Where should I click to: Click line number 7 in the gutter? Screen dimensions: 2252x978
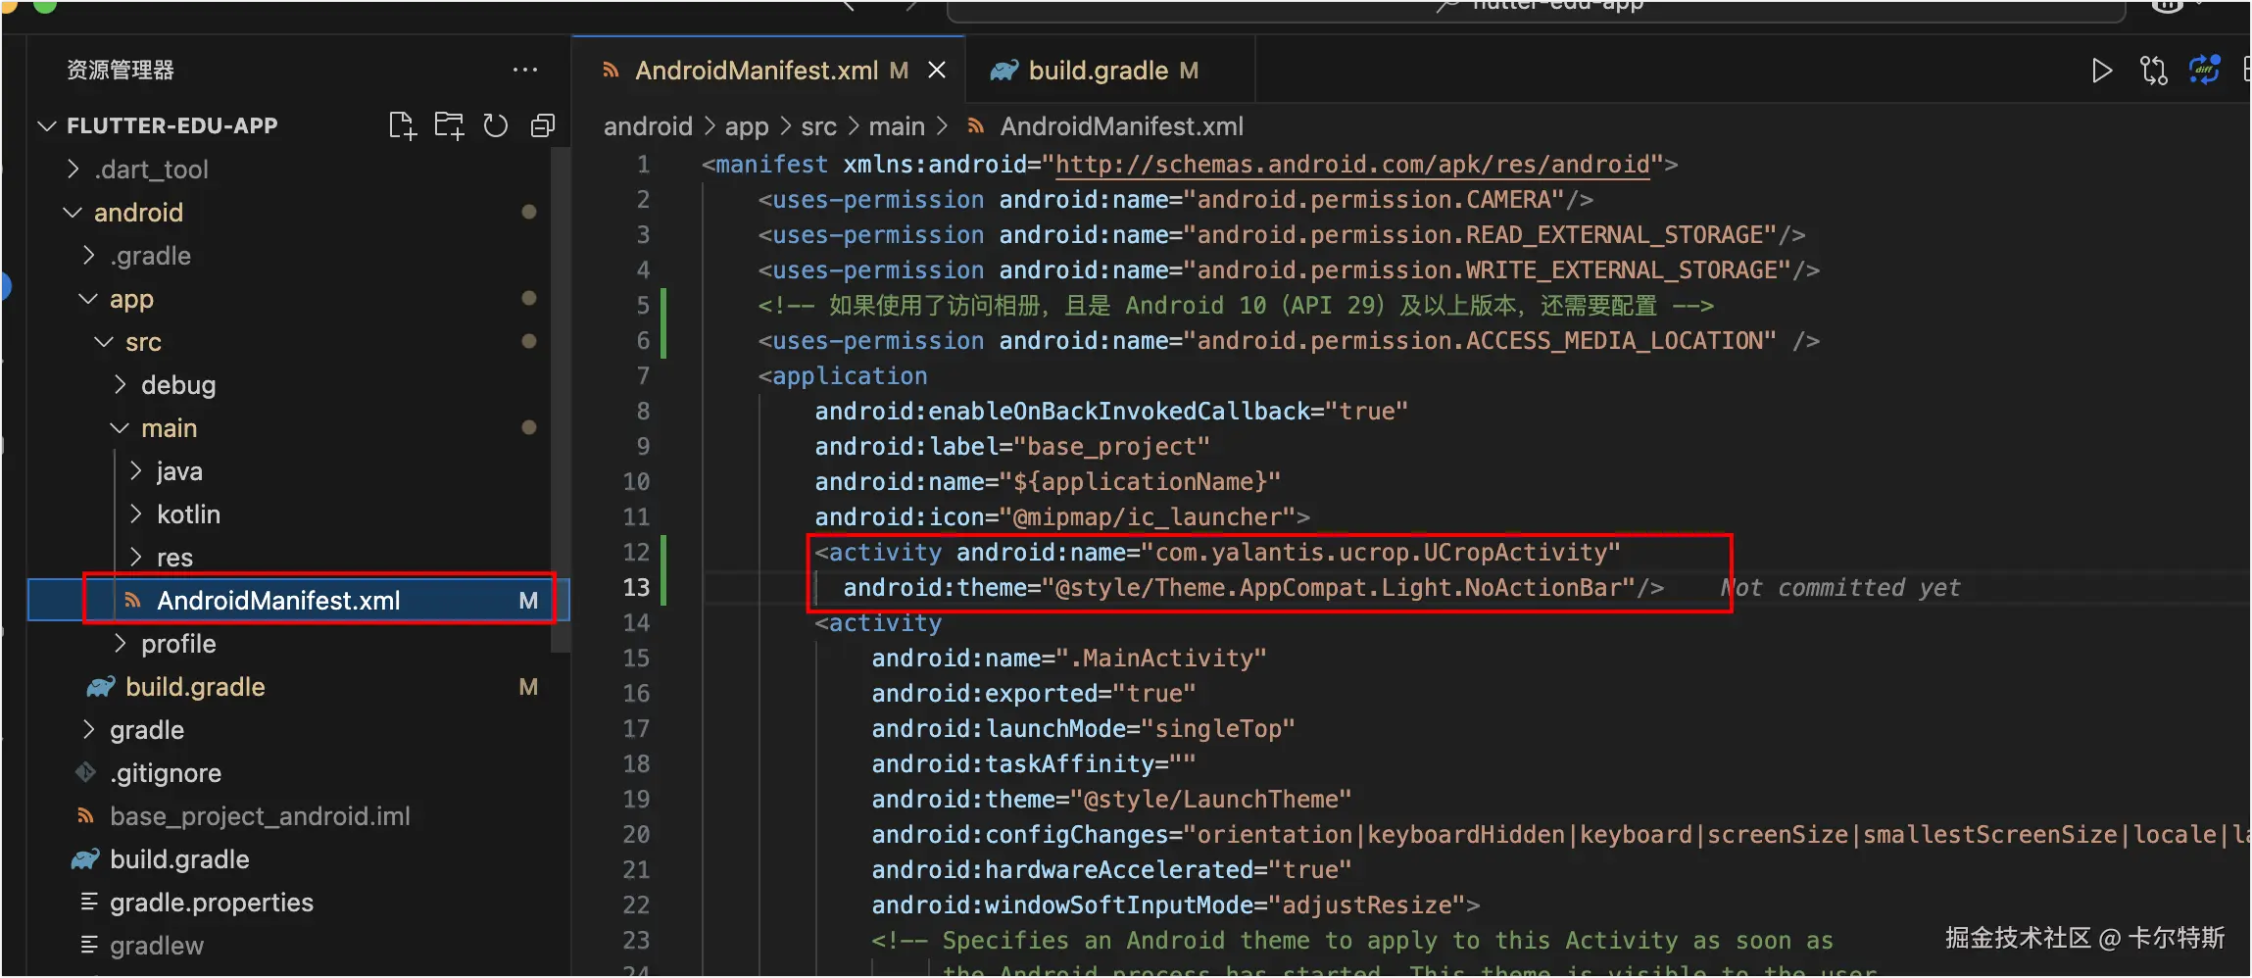pos(643,375)
